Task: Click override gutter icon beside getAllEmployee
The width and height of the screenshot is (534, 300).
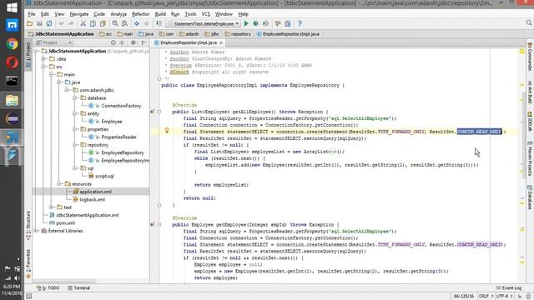Action: coord(152,112)
